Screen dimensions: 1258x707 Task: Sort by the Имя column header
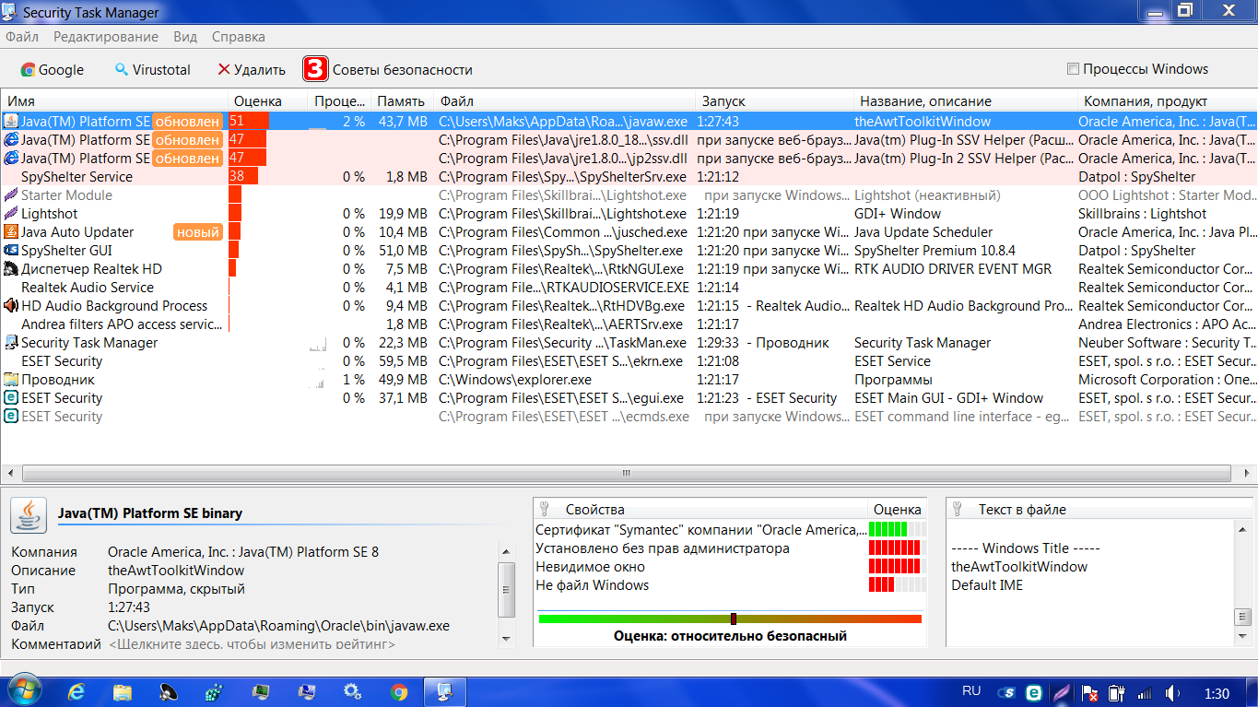(x=114, y=101)
